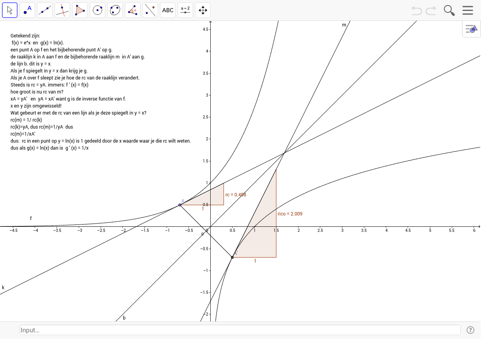Open the style bar toggle
The width and height of the screenshot is (481, 339).
tap(471, 29)
